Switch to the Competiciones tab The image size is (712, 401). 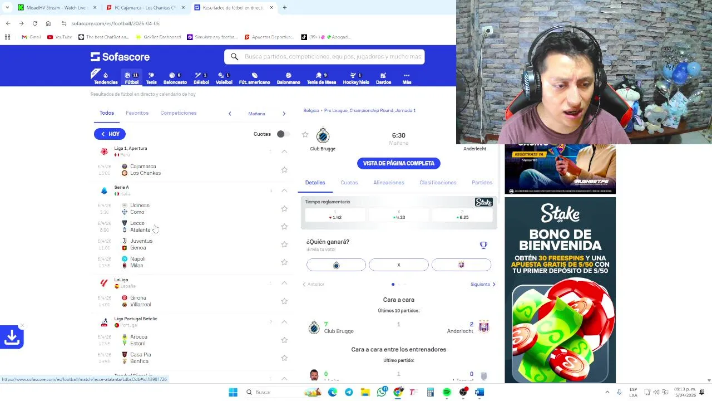pyautogui.click(x=178, y=113)
